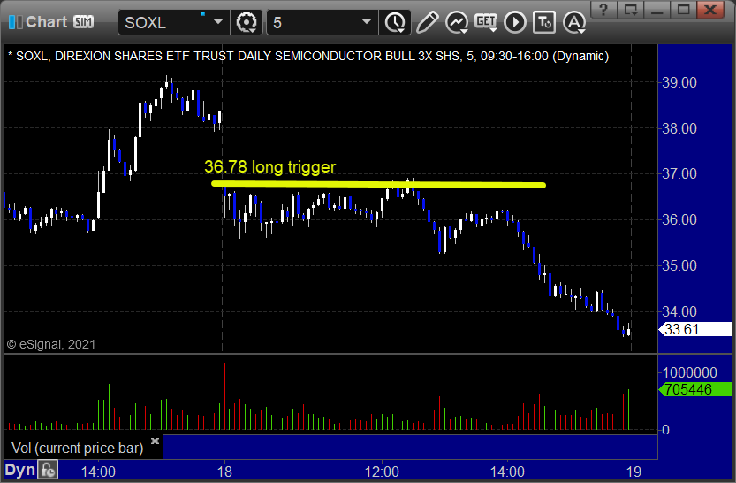Select the pencil drawing tools icon
This screenshot has width=736, height=483.
coord(427,22)
